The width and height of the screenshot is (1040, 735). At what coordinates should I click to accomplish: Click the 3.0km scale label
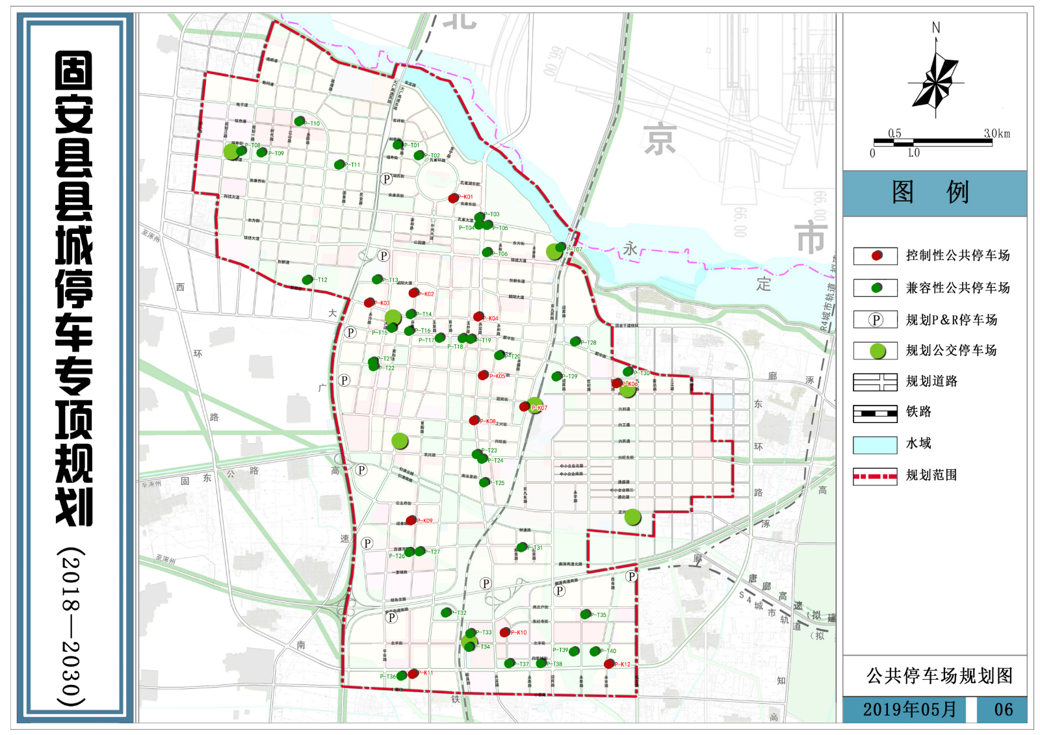click(x=996, y=133)
